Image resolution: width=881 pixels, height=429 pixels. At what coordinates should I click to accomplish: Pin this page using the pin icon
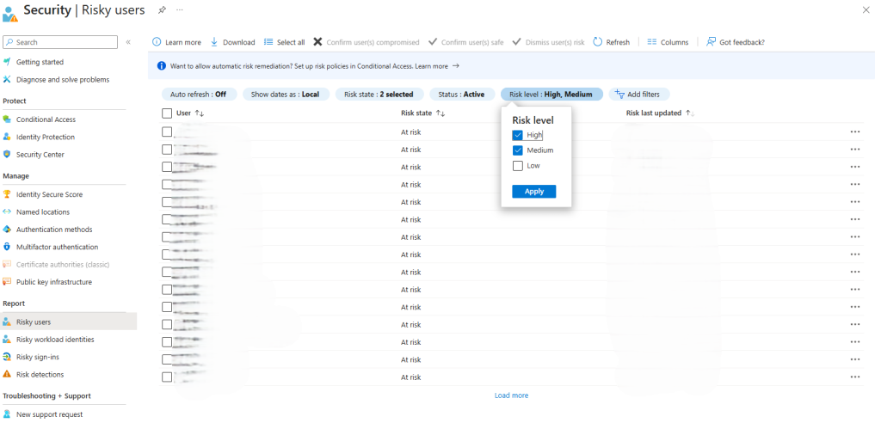click(x=163, y=9)
